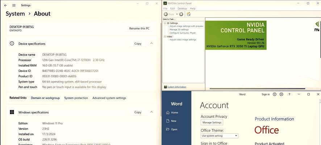The height and width of the screenshot is (145, 321).
Task: Open the File menu in NVIDIA Control Panel
Action: (165, 8)
